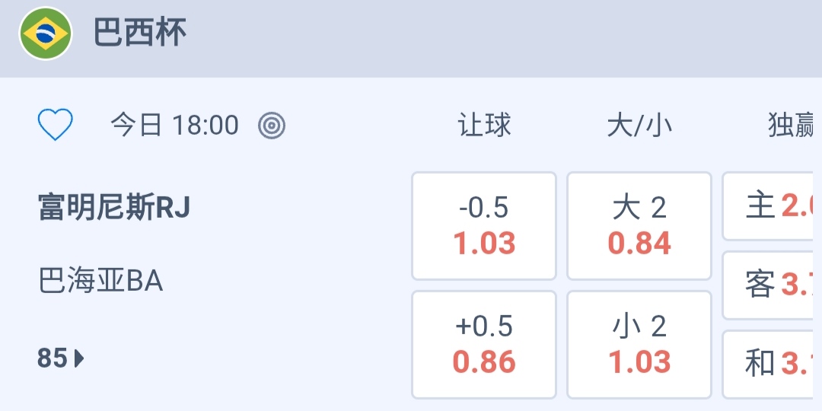The width and height of the screenshot is (822, 411).
Task: Select the 大/小 over/under column header
Action: (639, 125)
